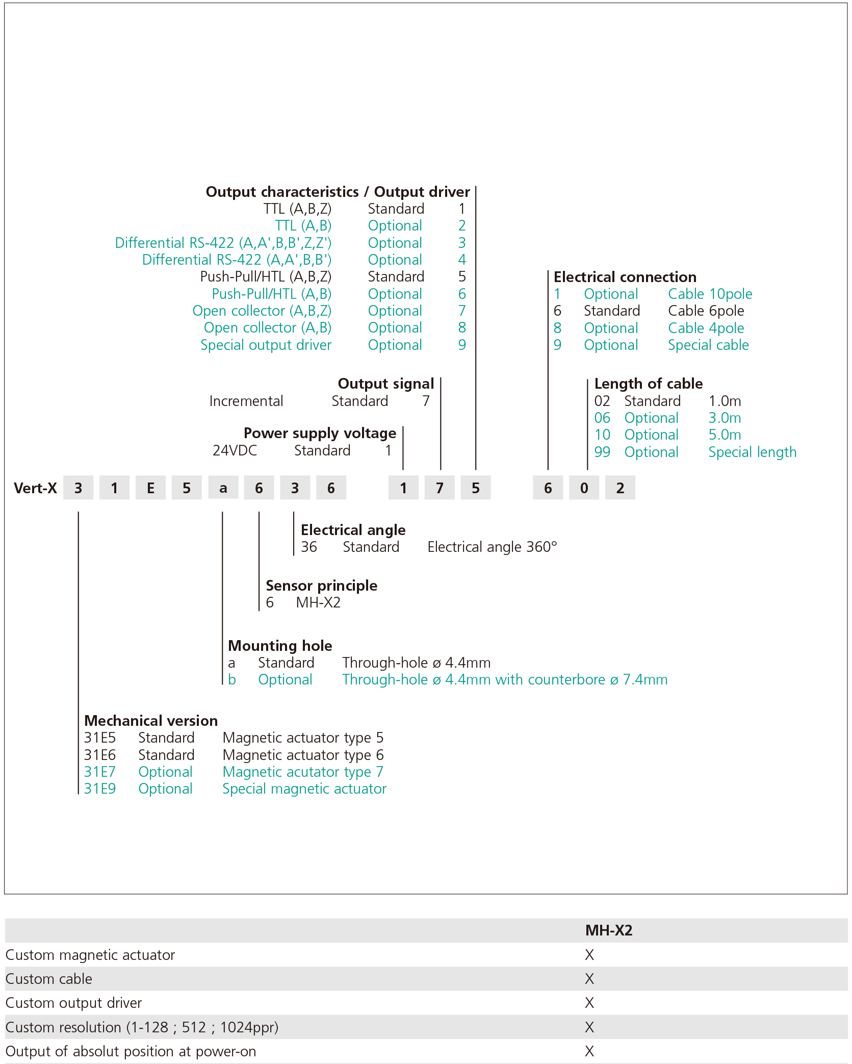The height and width of the screenshot is (1064, 852).
Task: Click 'Output of absolut position at power-on' row
Action: click(x=426, y=1051)
